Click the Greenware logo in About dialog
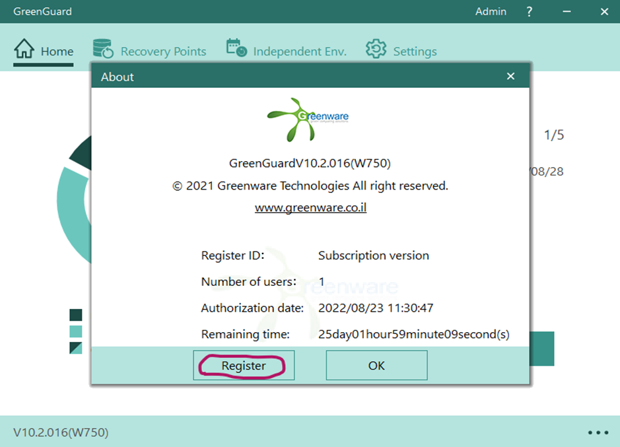Image resolution: width=620 pixels, height=447 pixels. 308,120
